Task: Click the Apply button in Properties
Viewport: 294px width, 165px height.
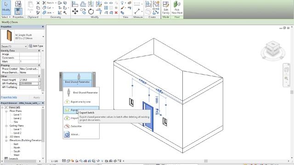Action: [37, 97]
